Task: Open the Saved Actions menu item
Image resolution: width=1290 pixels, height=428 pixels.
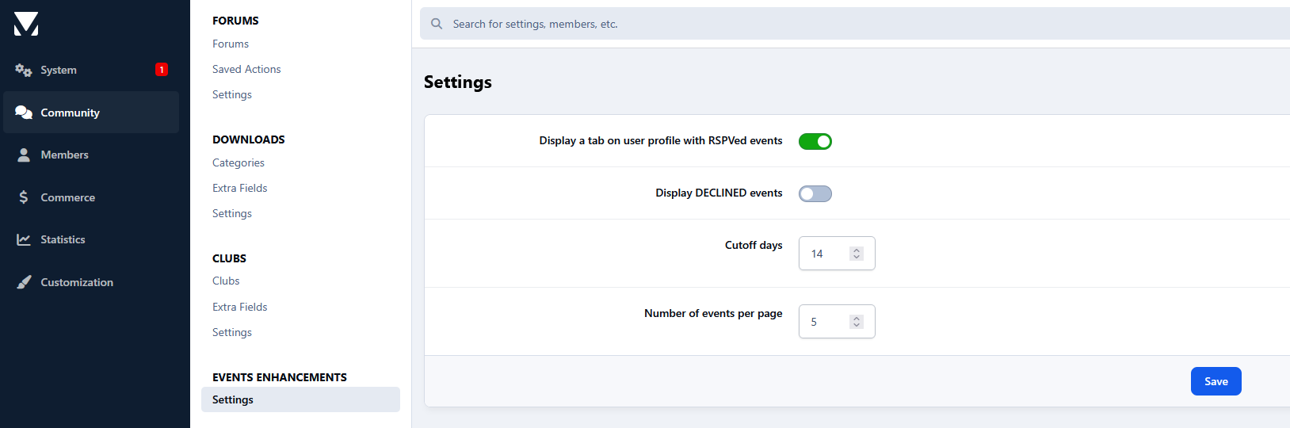Action: [x=246, y=69]
